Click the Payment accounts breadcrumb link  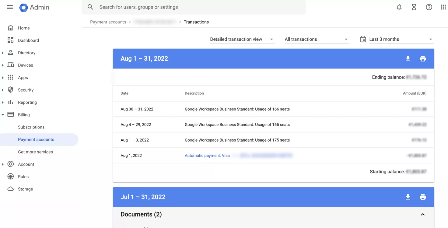tap(108, 22)
